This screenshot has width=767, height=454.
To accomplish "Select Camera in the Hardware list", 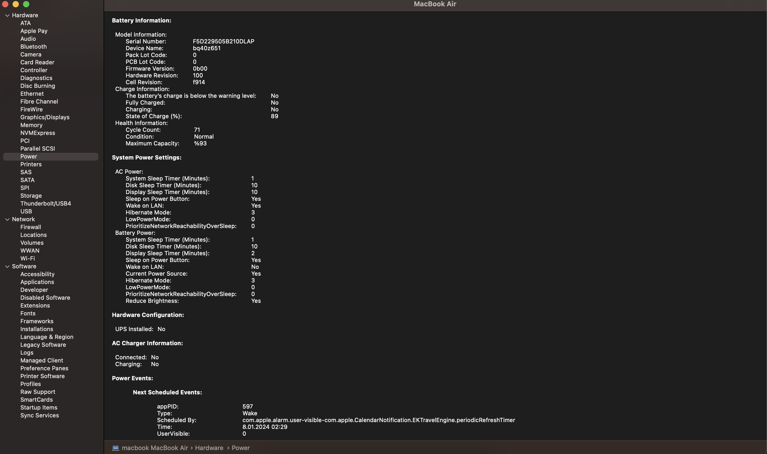I will click(x=31, y=54).
